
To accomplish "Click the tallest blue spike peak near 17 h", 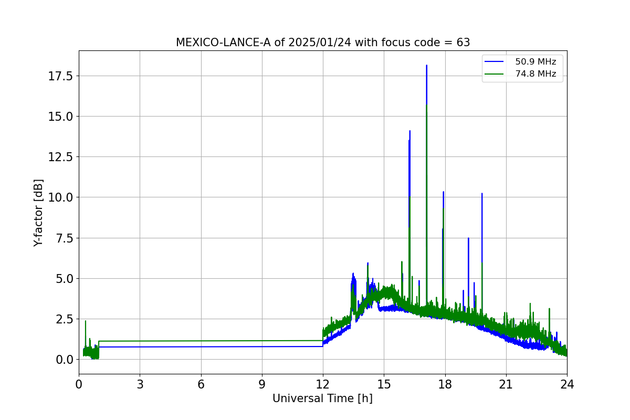I will (426, 66).
